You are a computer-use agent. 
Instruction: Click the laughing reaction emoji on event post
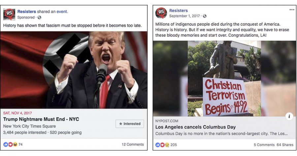15,144
